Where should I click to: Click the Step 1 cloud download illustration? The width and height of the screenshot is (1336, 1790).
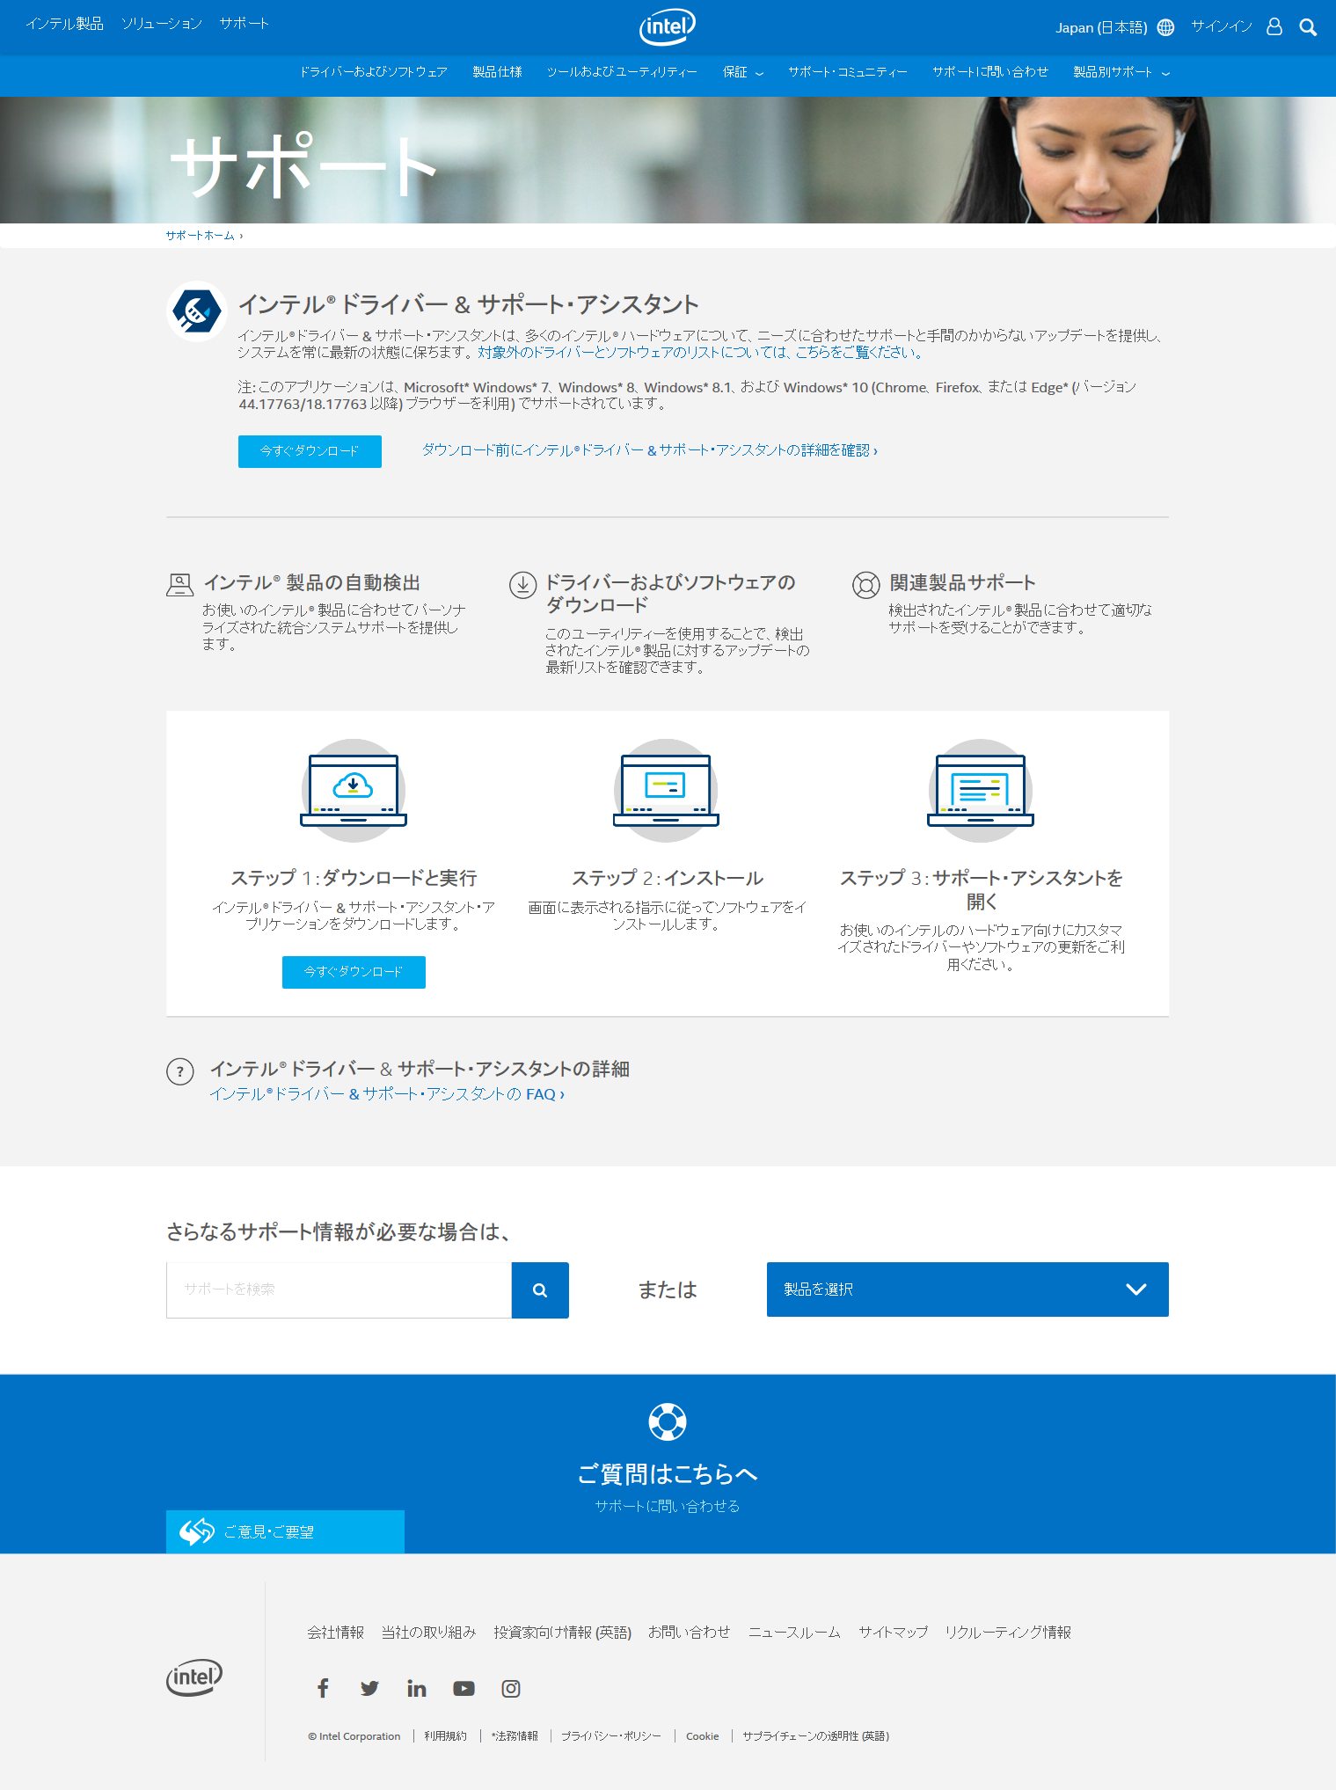tap(354, 790)
